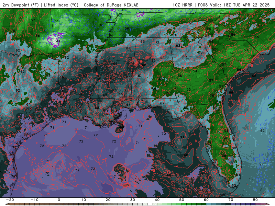Click the maroon right arrow tip of colorbar
The width and height of the screenshot is (275, 206).
[268, 204]
